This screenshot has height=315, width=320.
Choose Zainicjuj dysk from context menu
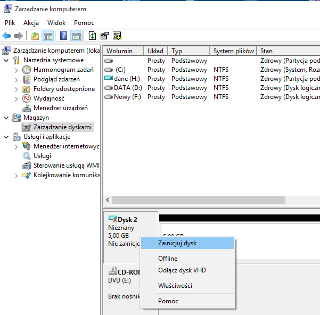coord(187,243)
